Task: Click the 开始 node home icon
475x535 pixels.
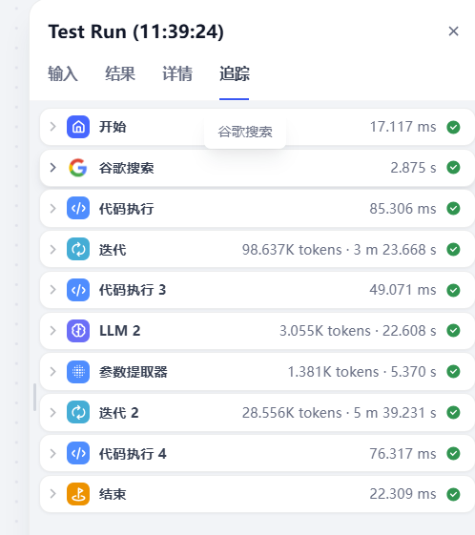Action: coord(78,127)
